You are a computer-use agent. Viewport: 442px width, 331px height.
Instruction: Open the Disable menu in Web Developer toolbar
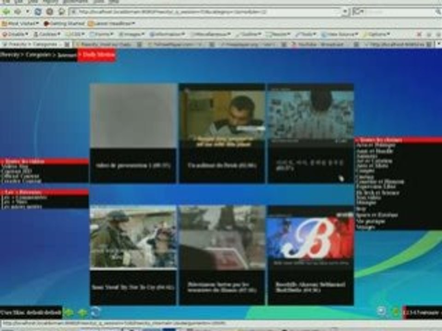[x=16, y=34]
